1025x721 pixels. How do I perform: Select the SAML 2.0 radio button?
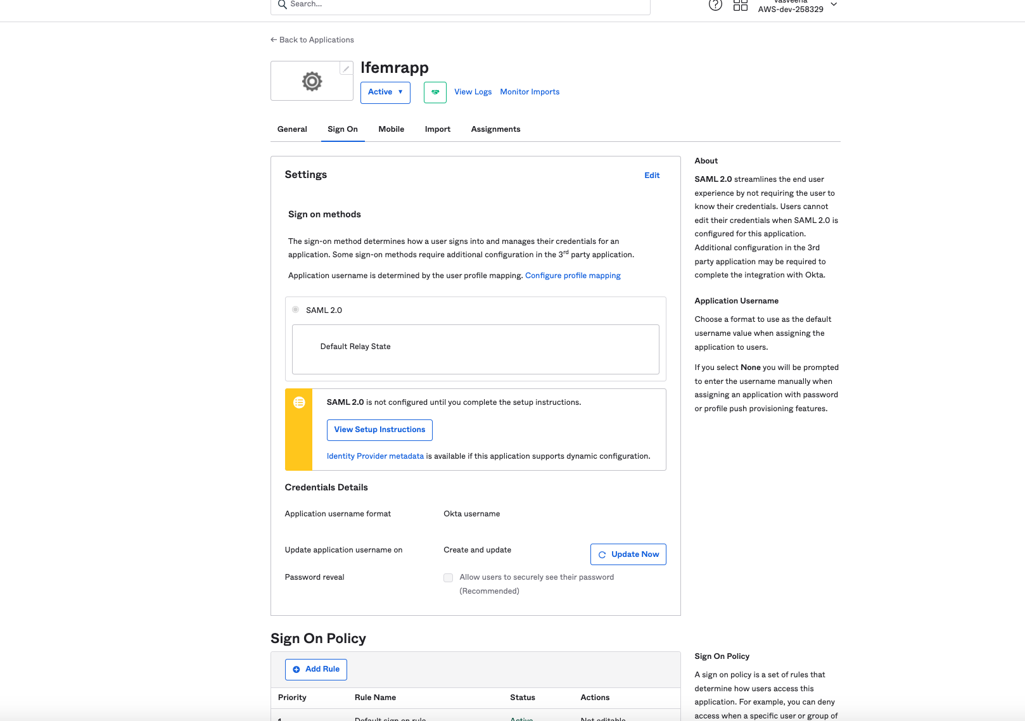click(x=295, y=310)
